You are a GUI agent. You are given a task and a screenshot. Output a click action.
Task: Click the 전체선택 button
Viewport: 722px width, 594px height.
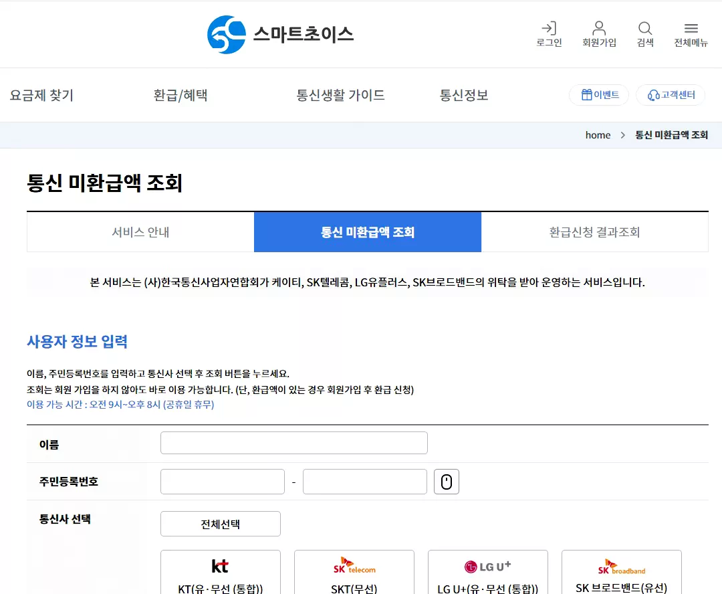(220, 524)
